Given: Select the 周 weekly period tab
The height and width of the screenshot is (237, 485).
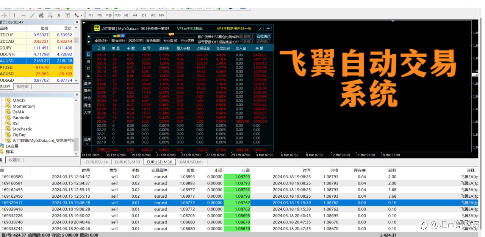Looking at the screenshot, I should (x=88, y=61).
